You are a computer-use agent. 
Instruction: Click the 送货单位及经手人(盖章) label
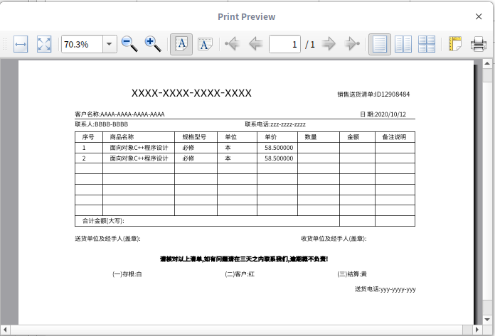[x=107, y=239]
